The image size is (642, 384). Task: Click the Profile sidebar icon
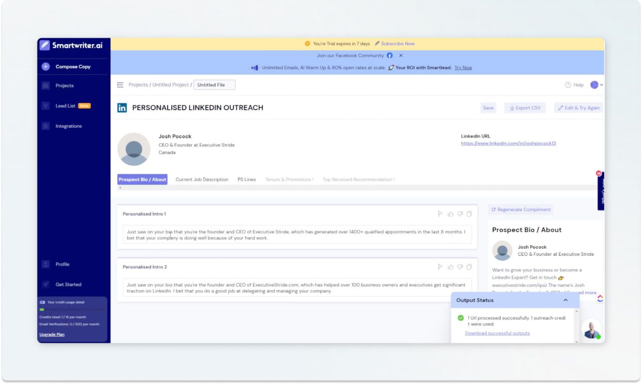(46, 264)
